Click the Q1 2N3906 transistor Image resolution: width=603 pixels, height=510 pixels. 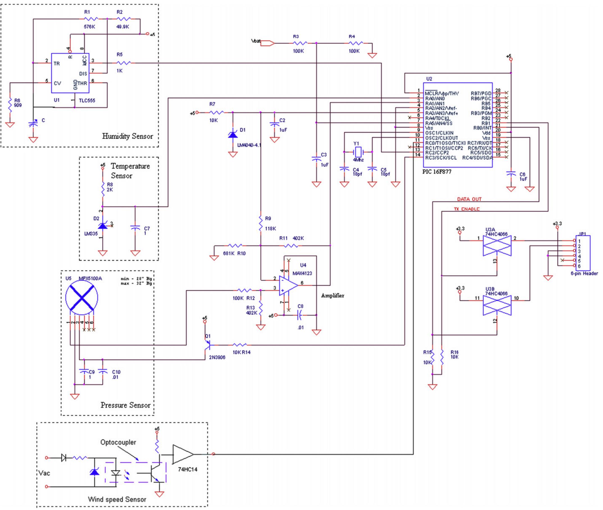point(208,345)
